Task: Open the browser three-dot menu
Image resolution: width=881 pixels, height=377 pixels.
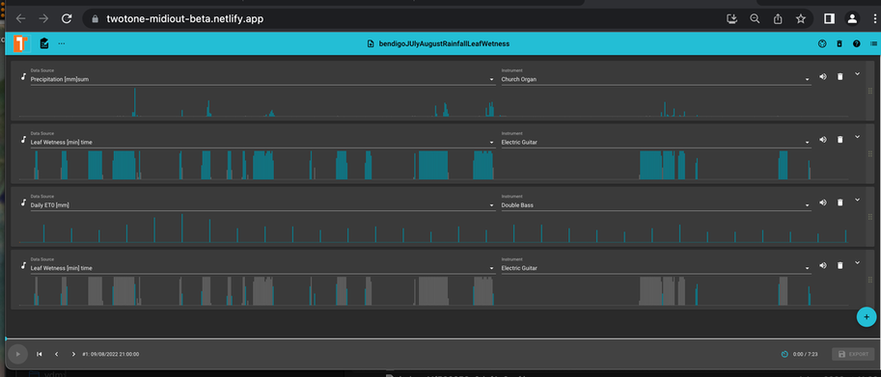Action: point(874,18)
